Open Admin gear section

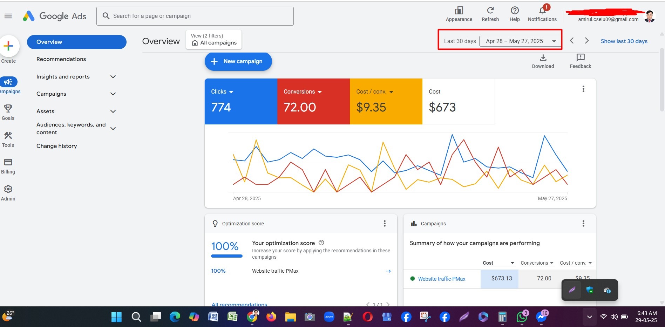click(8, 193)
